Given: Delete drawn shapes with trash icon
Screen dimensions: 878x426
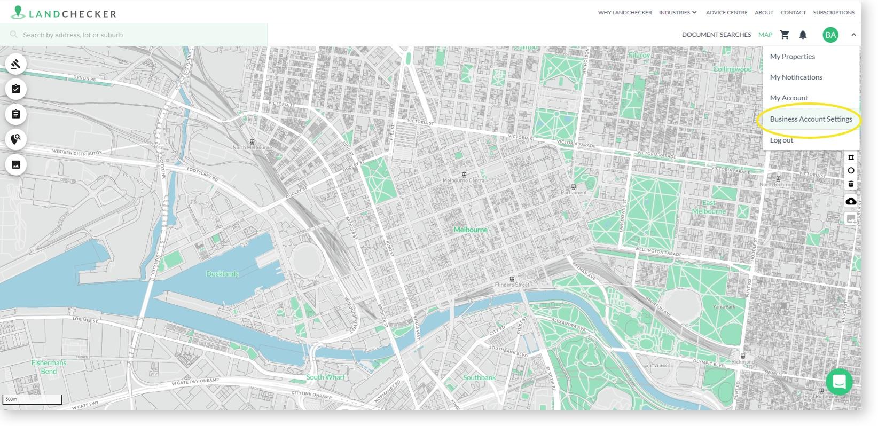Looking at the screenshot, I should [x=851, y=184].
